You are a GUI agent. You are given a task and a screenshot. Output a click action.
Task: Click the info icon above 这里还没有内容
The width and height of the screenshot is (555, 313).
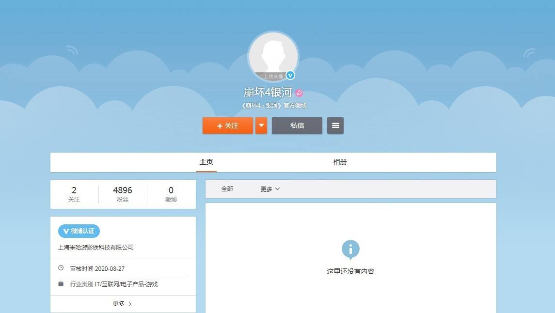click(350, 250)
